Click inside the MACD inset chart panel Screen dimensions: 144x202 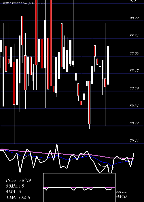tap(79, 188)
